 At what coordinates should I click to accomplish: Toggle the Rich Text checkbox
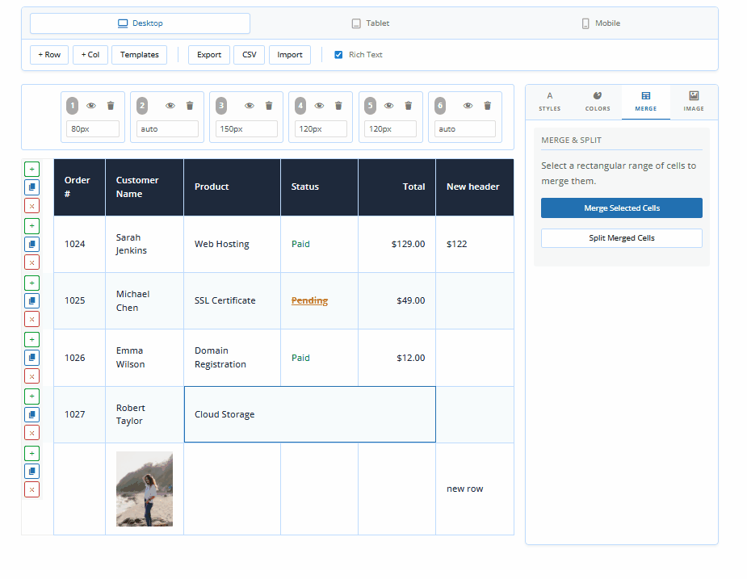pos(338,55)
